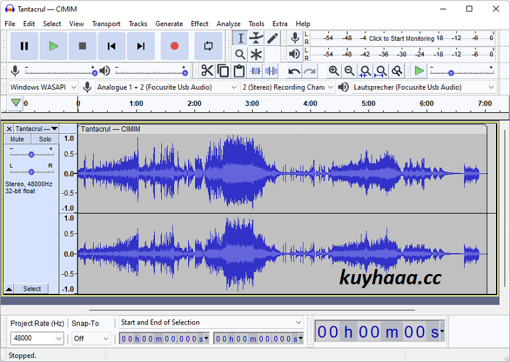This screenshot has width=510, height=362.
Task: Click the selection end time field
Action: click(x=259, y=338)
